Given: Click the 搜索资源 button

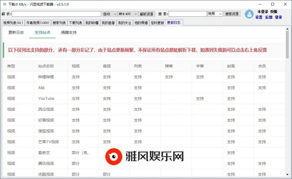Looking at the screenshot, I should [x=232, y=14].
